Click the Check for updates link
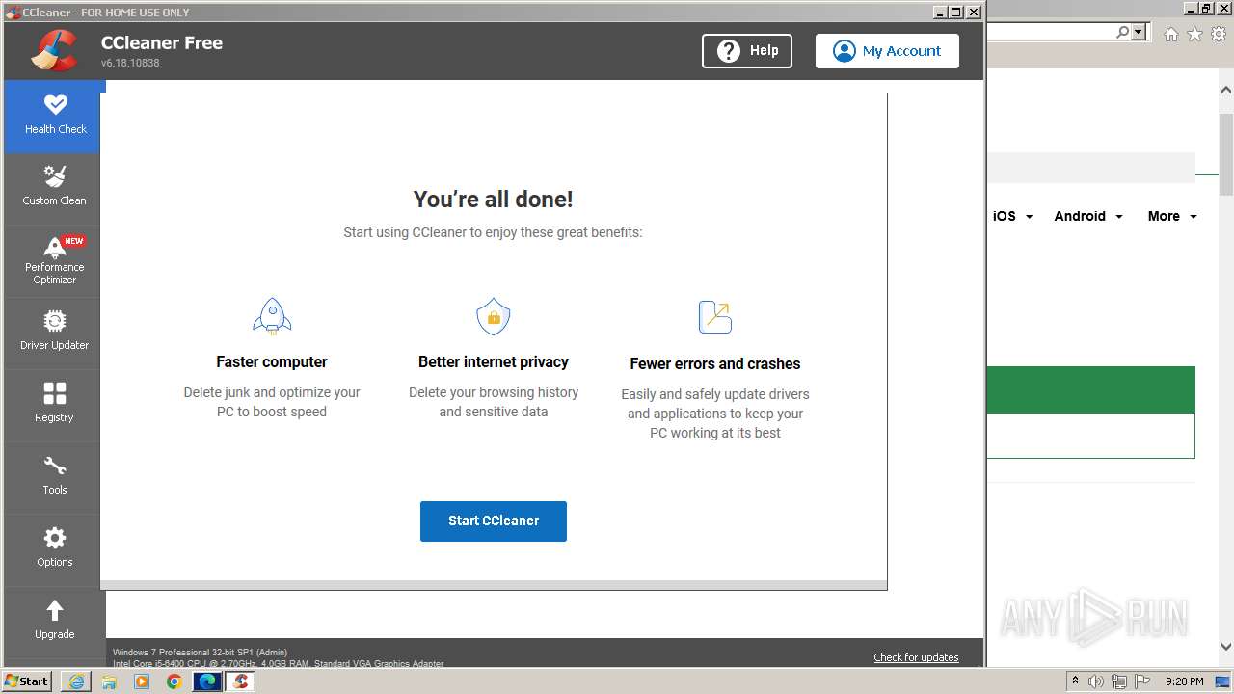Viewport: 1234px width, 694px height. (x=916, y=657)
